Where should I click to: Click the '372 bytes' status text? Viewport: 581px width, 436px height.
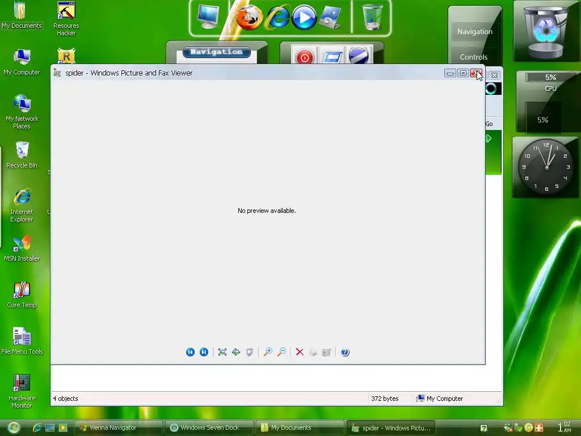tap(385, 399)
